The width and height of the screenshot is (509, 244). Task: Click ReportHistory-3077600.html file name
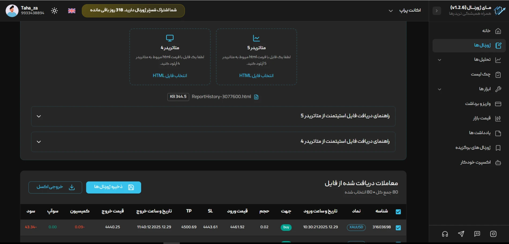click(221, 97)
